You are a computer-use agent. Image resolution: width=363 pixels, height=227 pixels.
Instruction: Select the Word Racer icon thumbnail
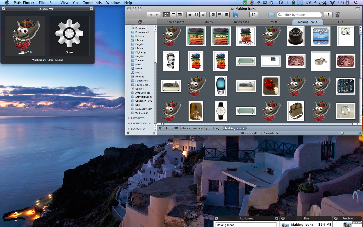click(x=321, y=36)
